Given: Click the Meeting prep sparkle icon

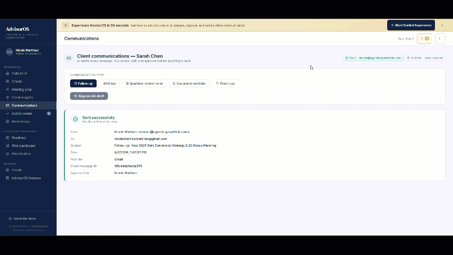Looking at the screenshot, I should pos(8,90).
